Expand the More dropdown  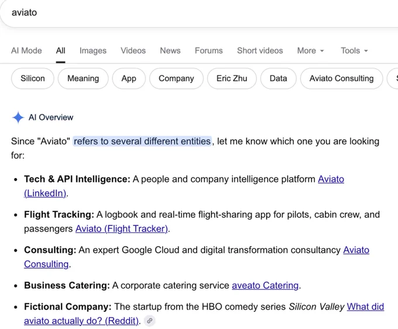tap(310, 50)
